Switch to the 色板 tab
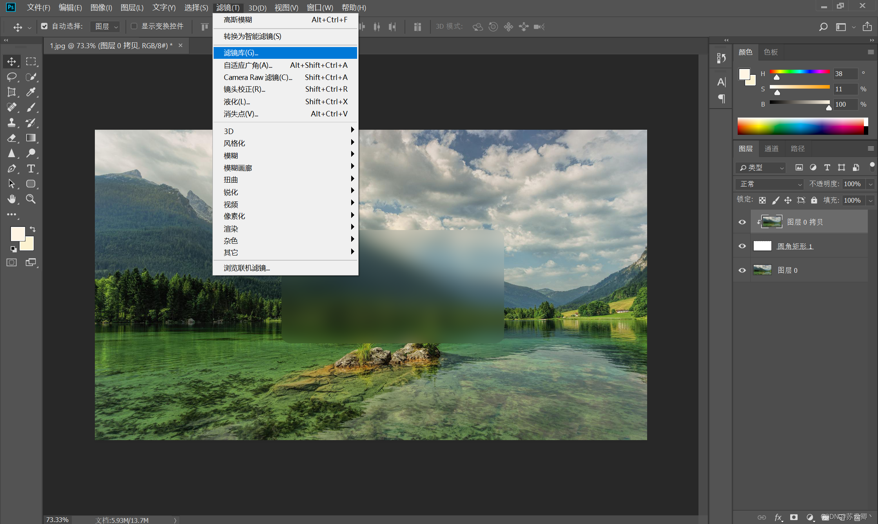The height and width of the screenshot is (524, 878). [x=771, y=52]
